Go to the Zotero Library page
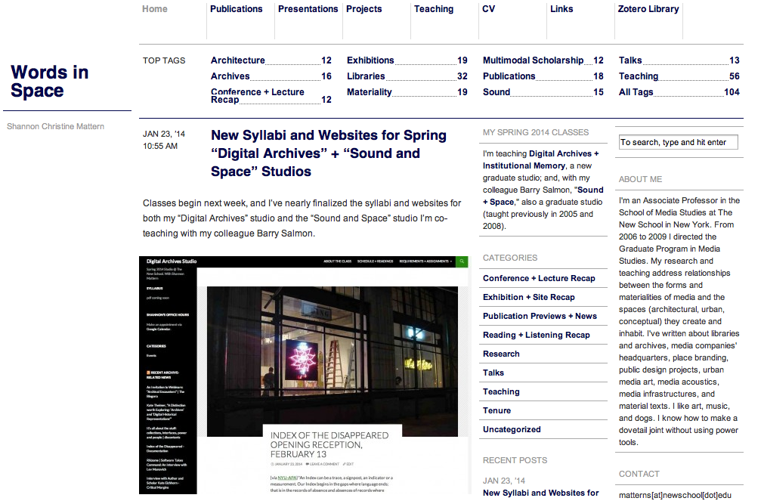761x501 pixels. pyautogui.click(x=648, y=9)
